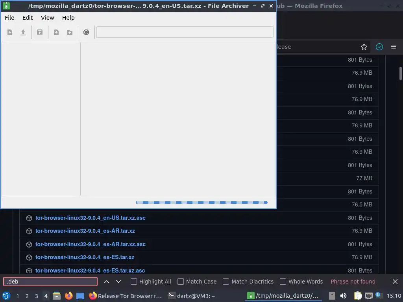
Task: Enable Highlight All checkbox in find bar
Action: point(134,282)
